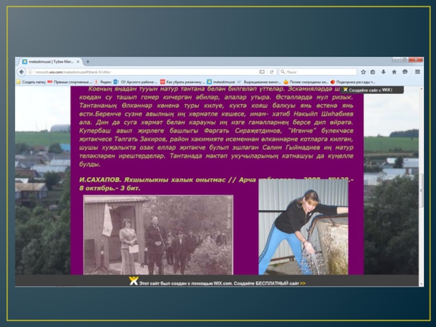
Task: Open a new tab with plus button
Action: click(88, 62)
